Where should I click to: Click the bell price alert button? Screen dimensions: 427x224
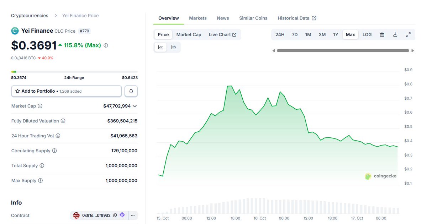(x=131, y=91)
